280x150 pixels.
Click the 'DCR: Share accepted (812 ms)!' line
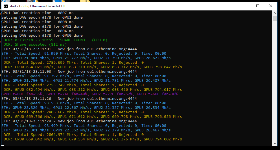click(36, 45)
